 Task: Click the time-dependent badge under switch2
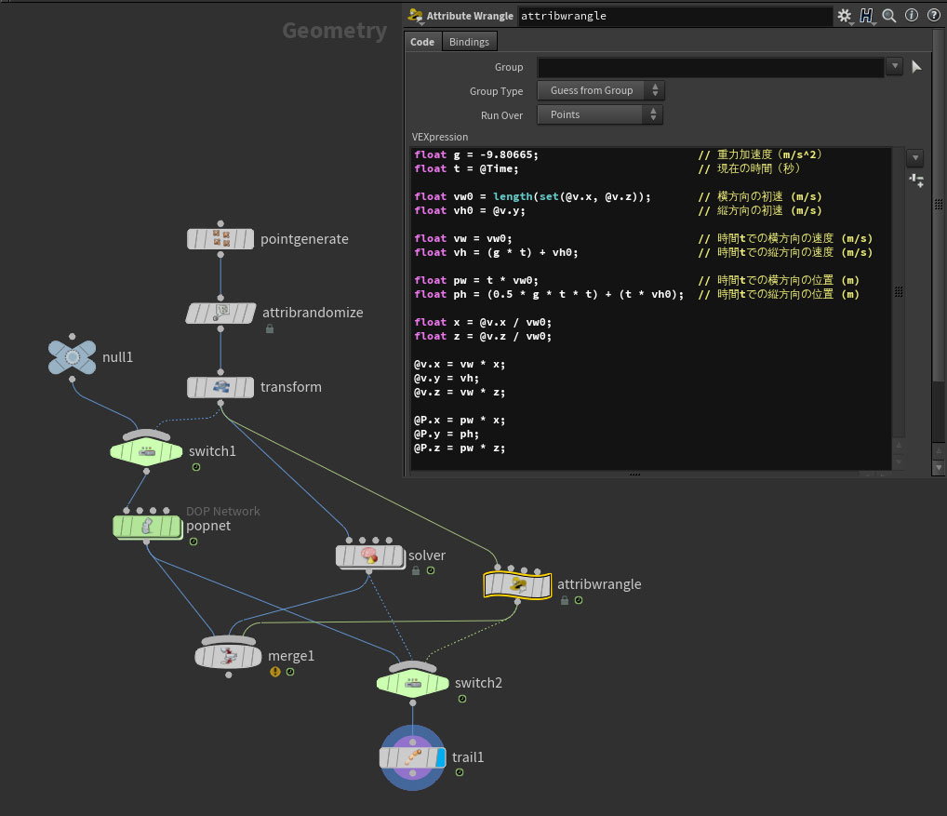(462, 699)
